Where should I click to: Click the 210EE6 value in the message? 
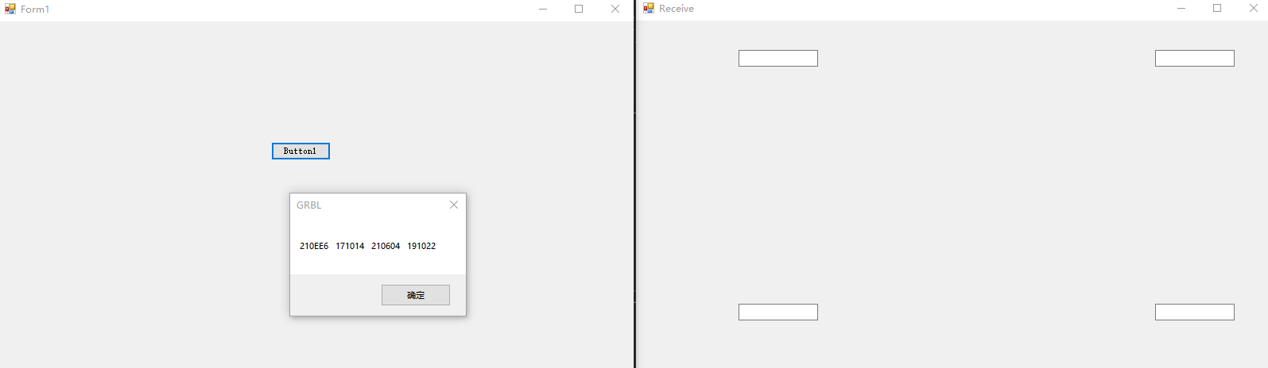314,246
